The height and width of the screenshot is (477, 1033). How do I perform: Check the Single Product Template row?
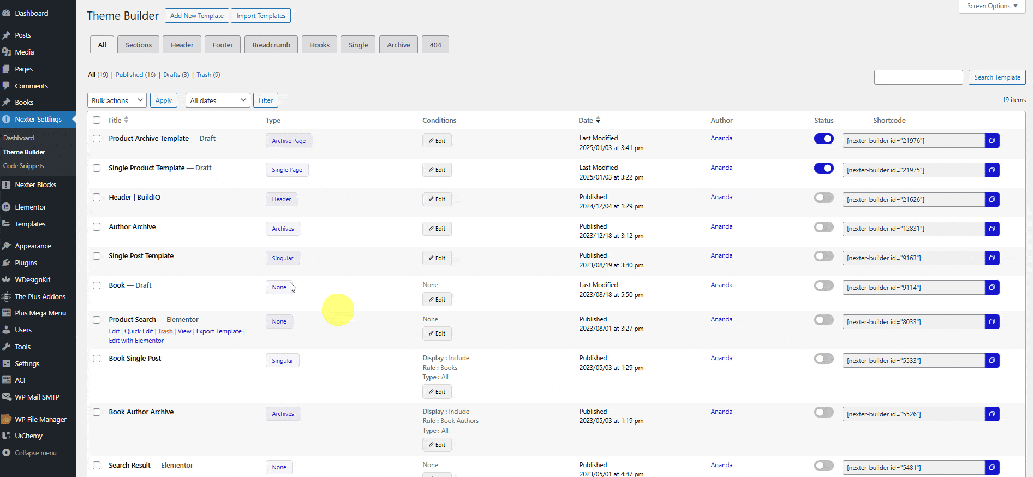(97, 168)
